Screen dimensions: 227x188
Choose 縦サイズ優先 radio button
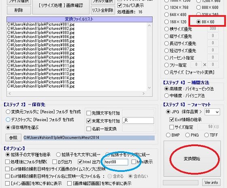click(166, 36)
